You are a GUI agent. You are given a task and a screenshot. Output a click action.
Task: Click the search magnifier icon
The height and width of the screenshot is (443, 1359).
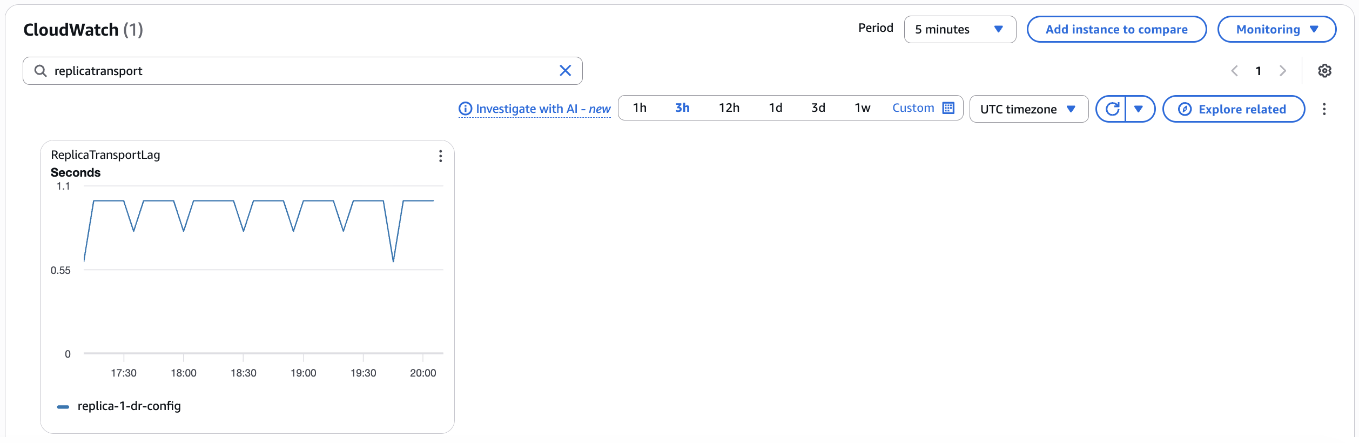point(41,71)
